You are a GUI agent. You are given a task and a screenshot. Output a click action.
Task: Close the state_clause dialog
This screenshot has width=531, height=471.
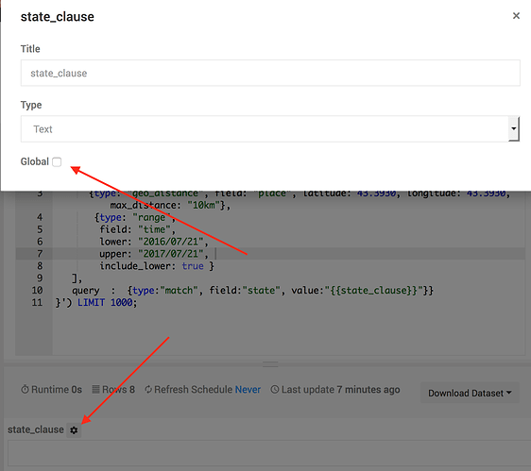pos(516,16)
